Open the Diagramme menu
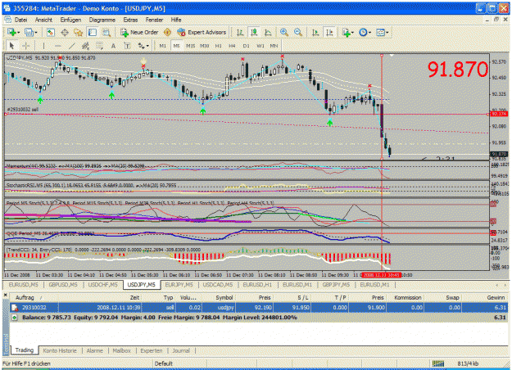Viewport: 512px width, 370px height. click(x=102, y=20)
